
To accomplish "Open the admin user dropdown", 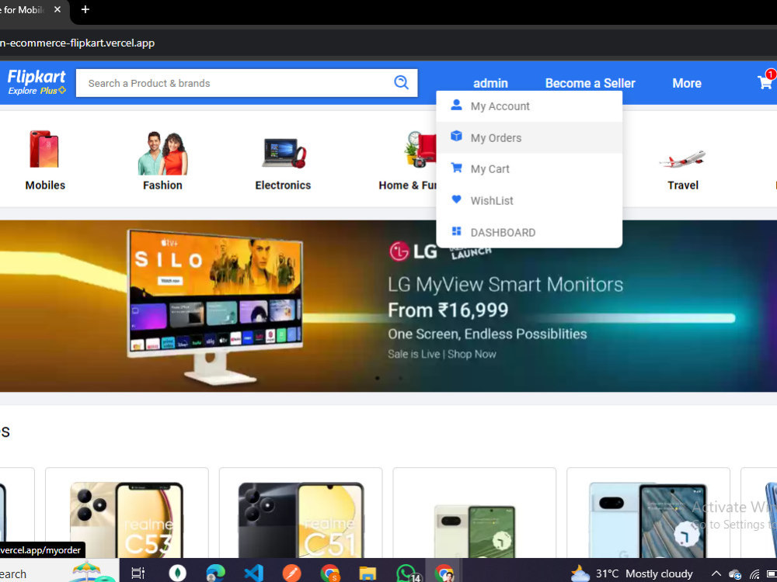I will click(x=490, y=83).
